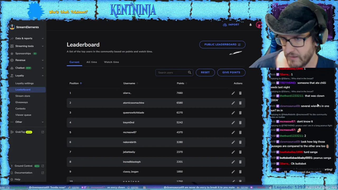Switch to Watch time tab
Screen dimensions: 338x190
pyautogui.click(x=111, y=62)
